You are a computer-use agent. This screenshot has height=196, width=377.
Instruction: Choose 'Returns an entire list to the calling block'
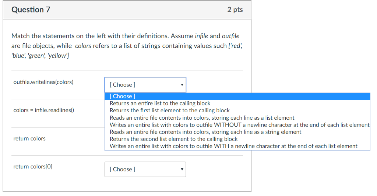coord(160,103)
